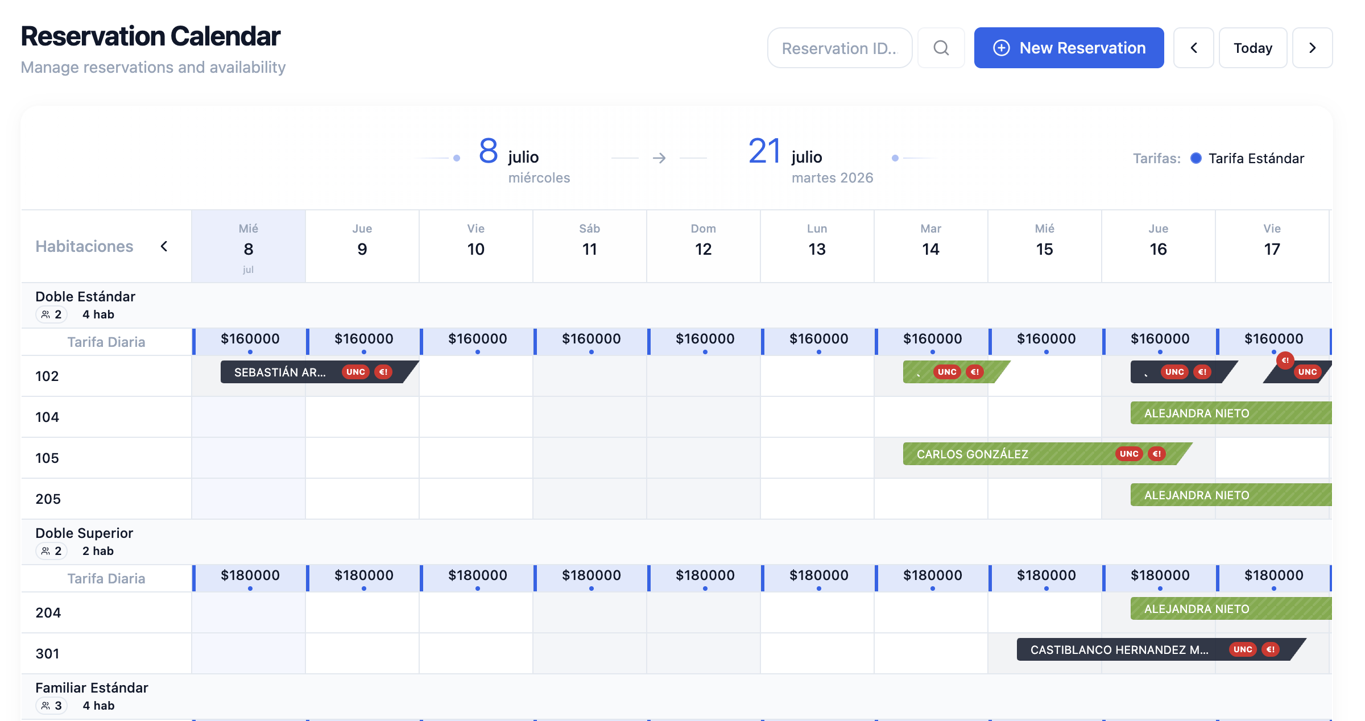Viewport: 1365px width, 721px height.
Task: Click UNC badge on Sebastián reservation
Action: point(355,372)
